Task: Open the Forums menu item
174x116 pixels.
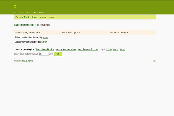Action: click(x=19, y=17)
